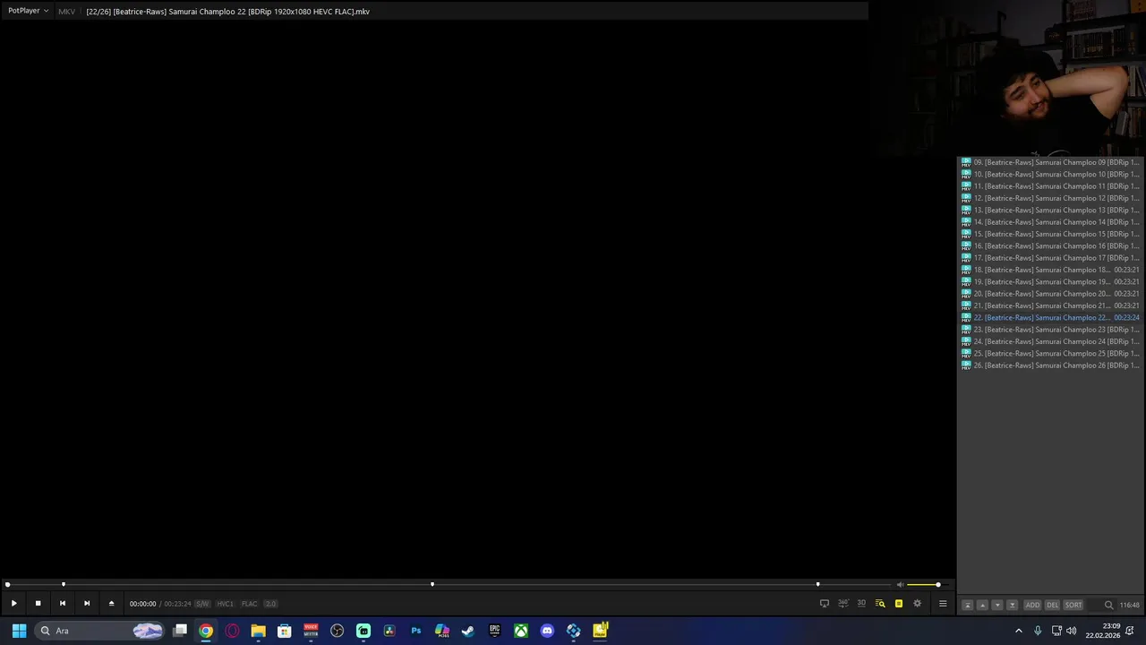
Task: Click the seek bar to jump position
Action: [448, 585]
